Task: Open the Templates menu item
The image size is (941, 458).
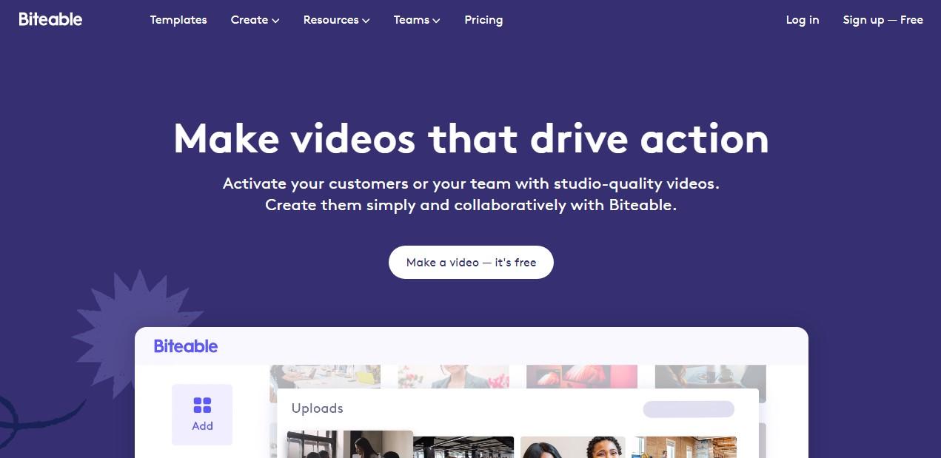Action: [x=178, y=20]
